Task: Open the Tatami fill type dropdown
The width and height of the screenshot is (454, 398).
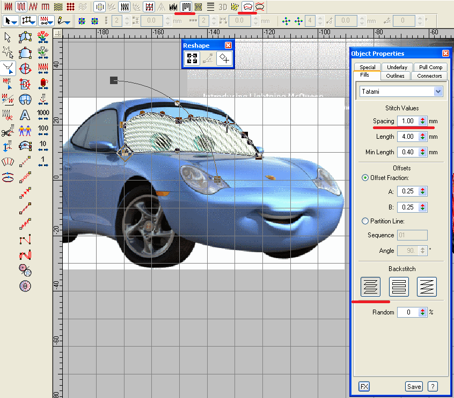Action: tap(438, 92)
